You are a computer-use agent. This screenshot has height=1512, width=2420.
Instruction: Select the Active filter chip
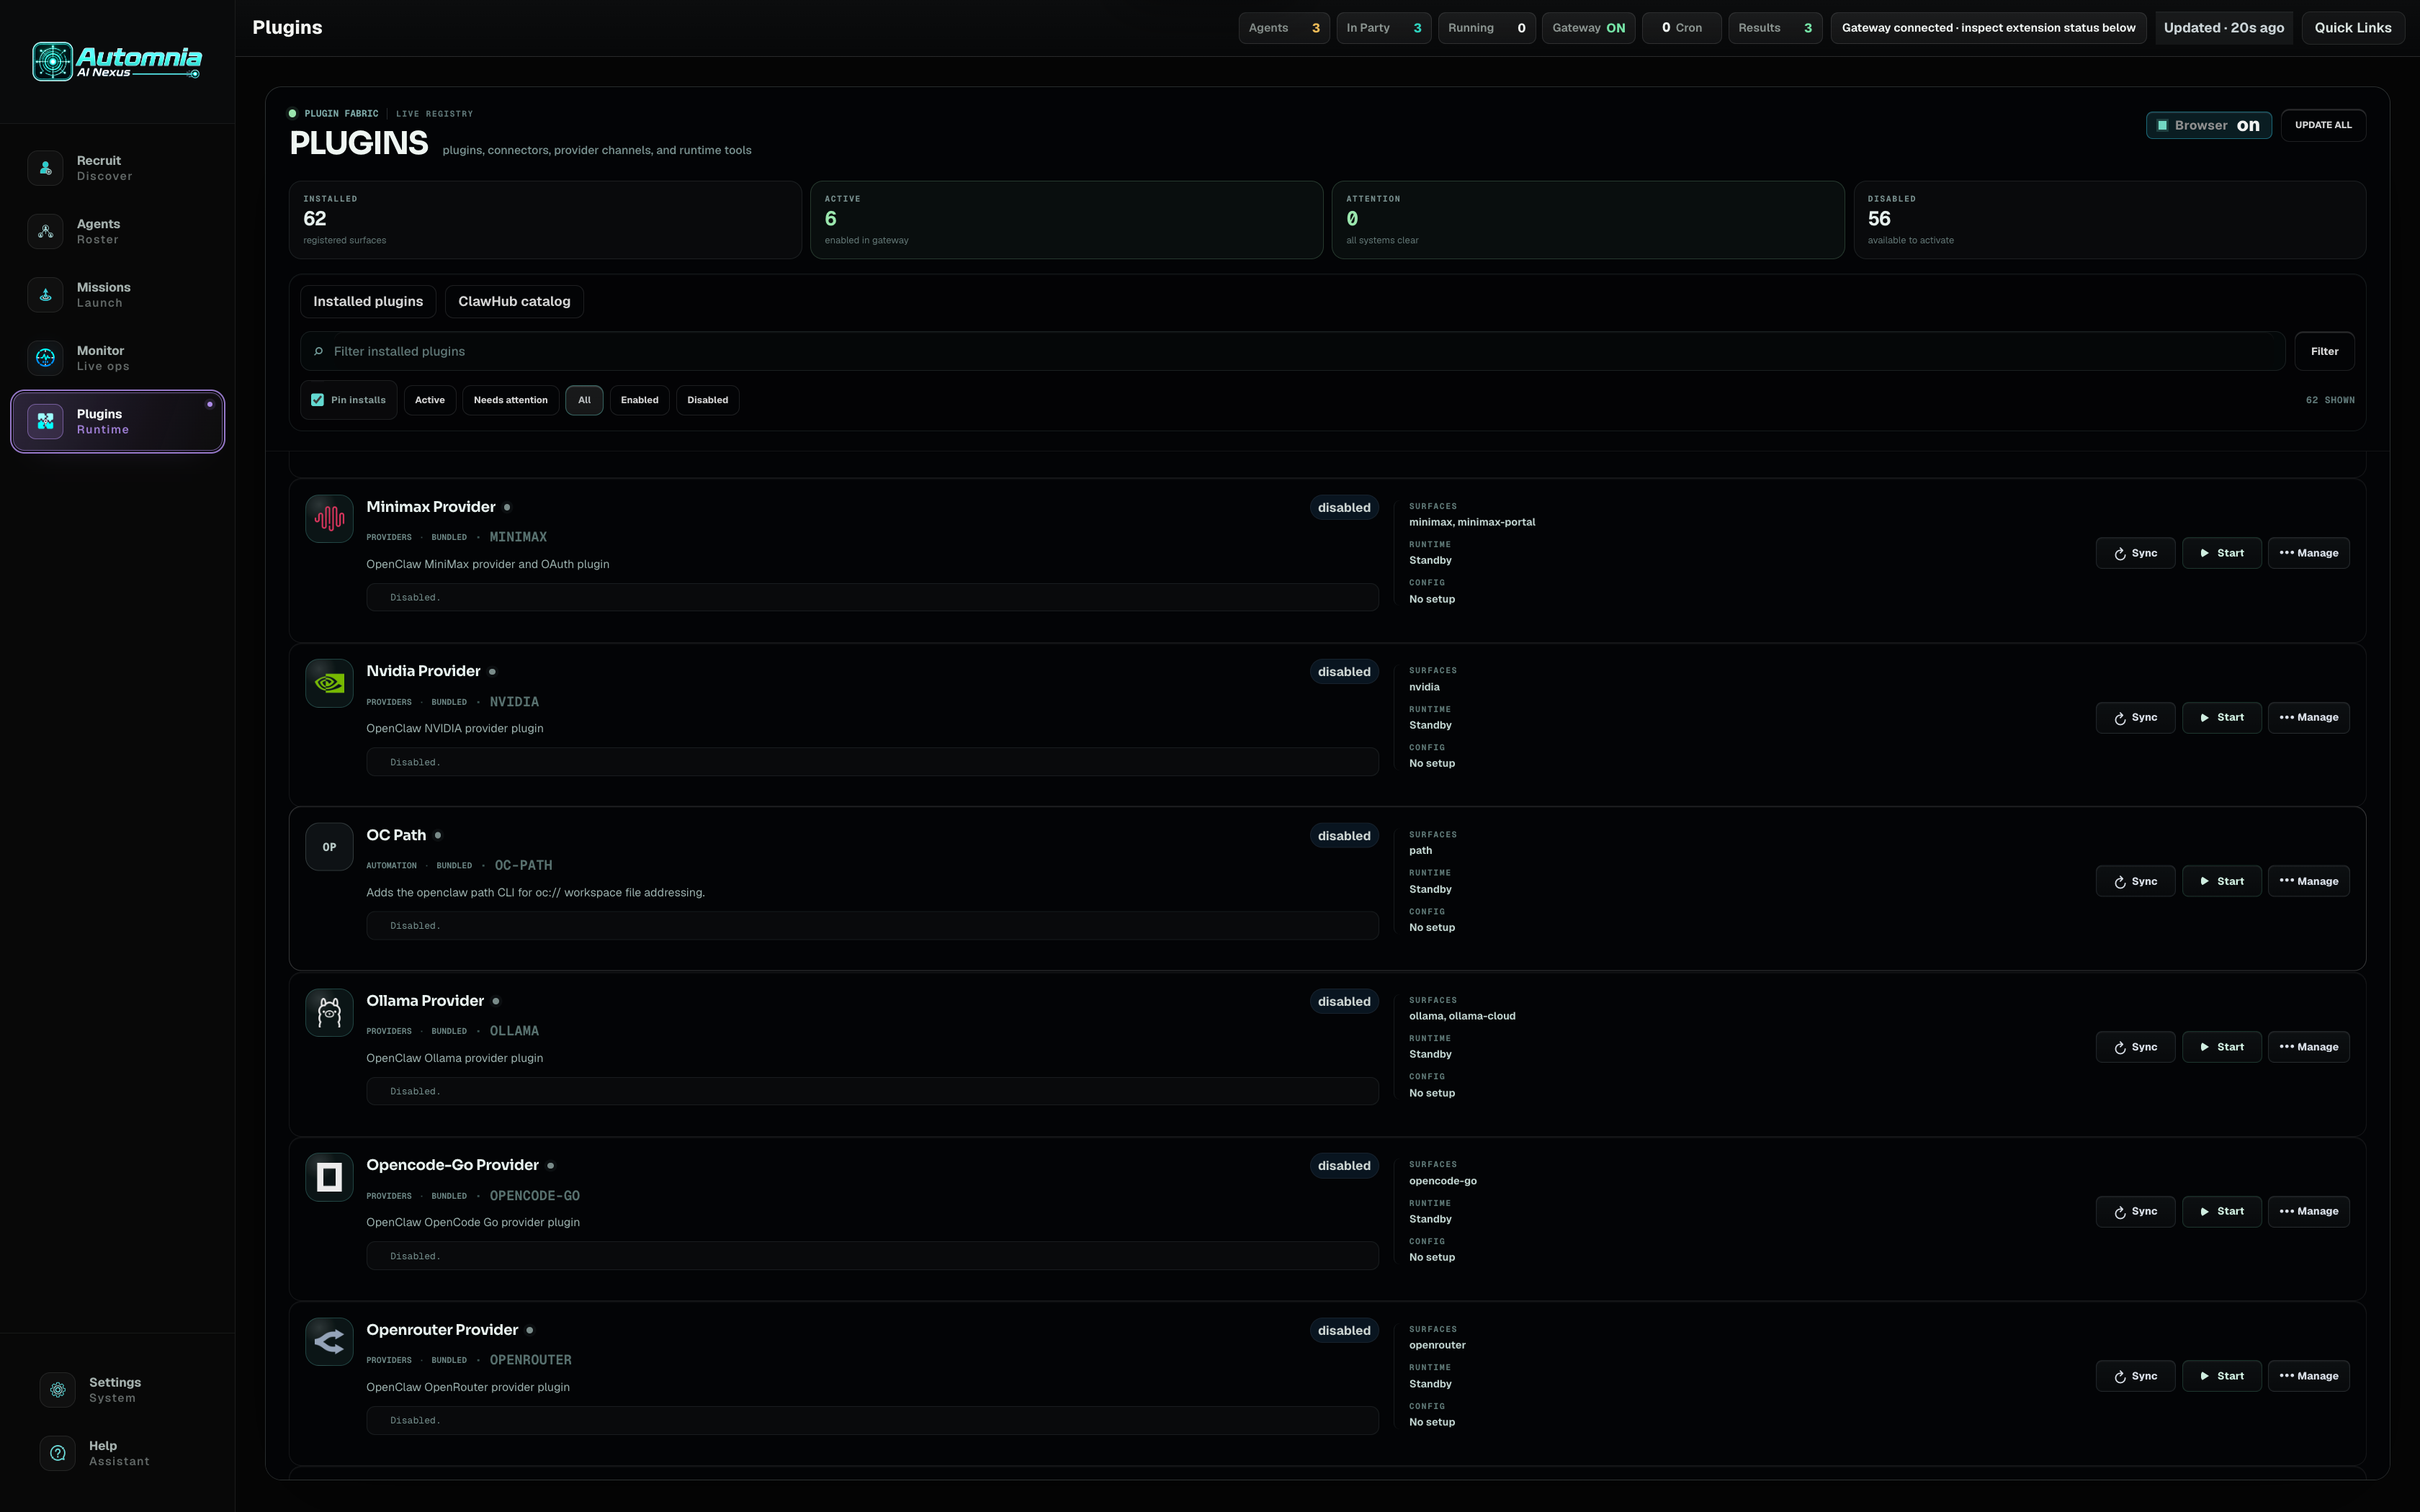tap(430, 400)
